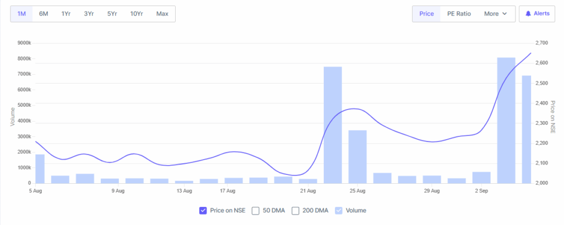564x225 pixels.
Task: Switch to the PE Ratio view
Action: [x=459, y=14]
